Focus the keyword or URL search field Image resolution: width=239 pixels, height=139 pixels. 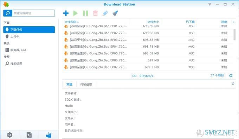pos(33,13)
